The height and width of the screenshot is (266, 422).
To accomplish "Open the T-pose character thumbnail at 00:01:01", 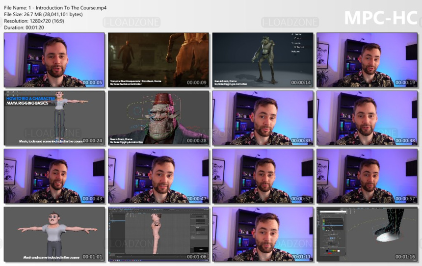I will [54, 234].
